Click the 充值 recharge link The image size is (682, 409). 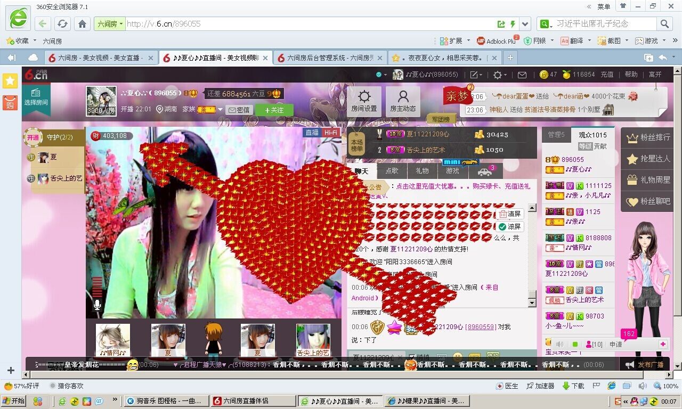coord(607,75)
